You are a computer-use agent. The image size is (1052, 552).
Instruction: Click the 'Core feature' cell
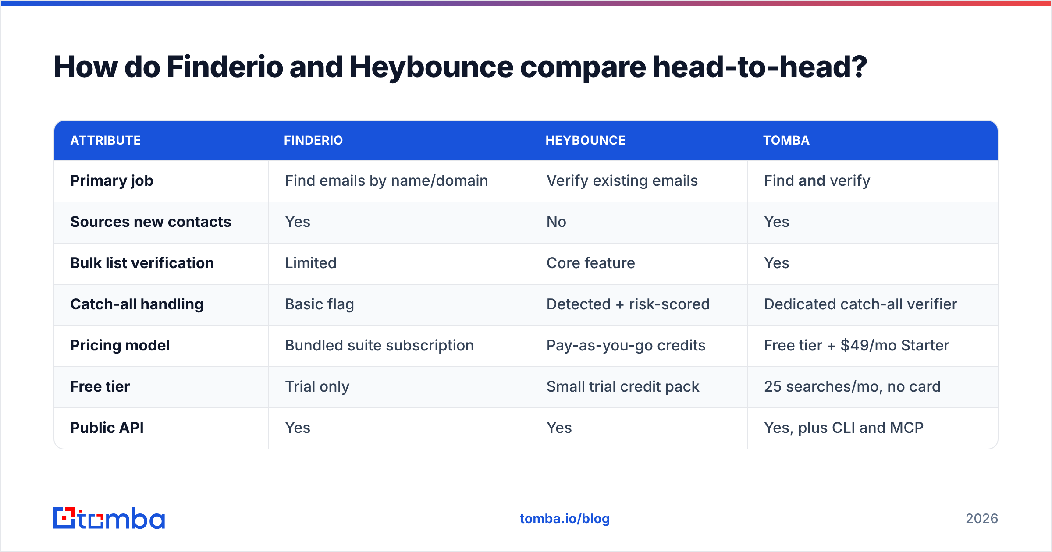pyautogui.click(x=590, y=263)
